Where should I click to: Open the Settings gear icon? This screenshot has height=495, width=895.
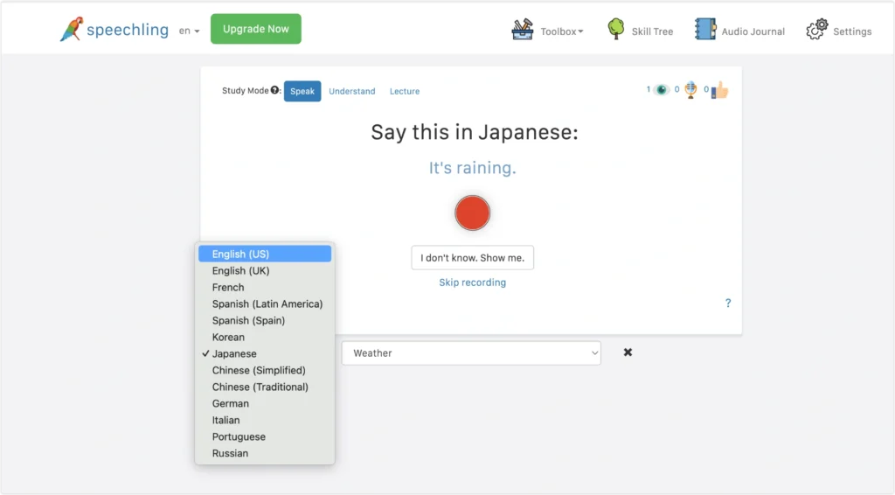(817, 29)
